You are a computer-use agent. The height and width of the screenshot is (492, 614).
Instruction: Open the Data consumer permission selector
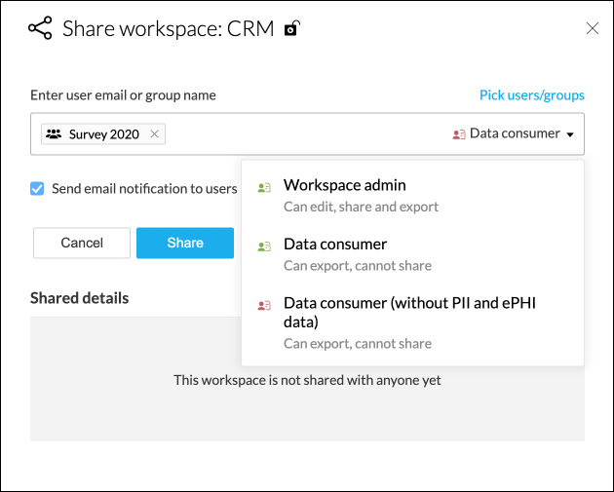click(x=515, y=133)
